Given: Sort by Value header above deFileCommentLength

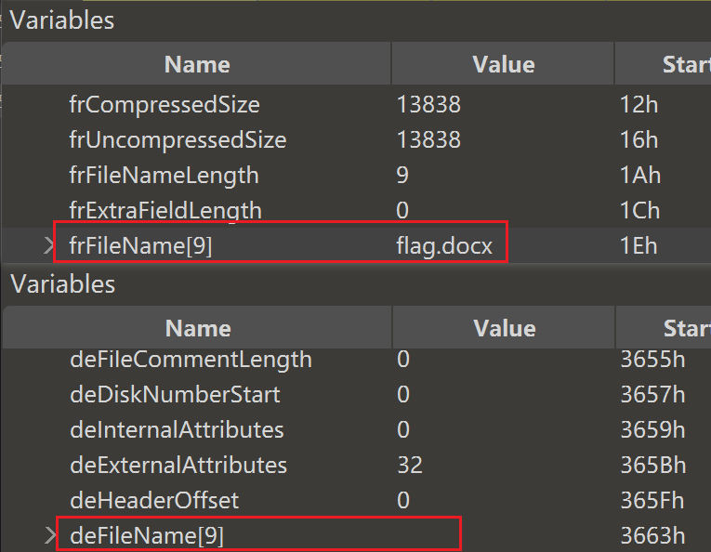Looking at the screenshot, I should [x=504, y=328].
